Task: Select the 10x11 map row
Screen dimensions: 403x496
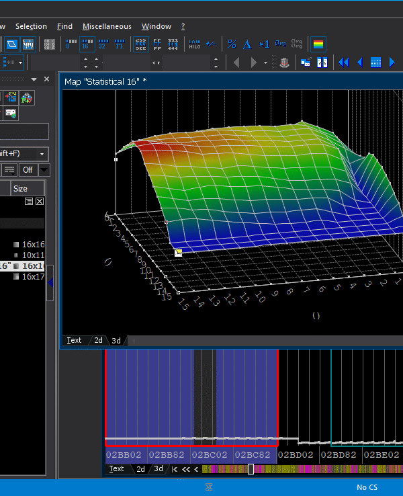Action: pyautogui.click(x=22, y=255)
